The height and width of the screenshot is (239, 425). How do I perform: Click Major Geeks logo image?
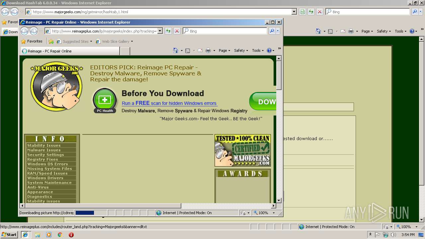pyautogui.click(x=56, y=87)
